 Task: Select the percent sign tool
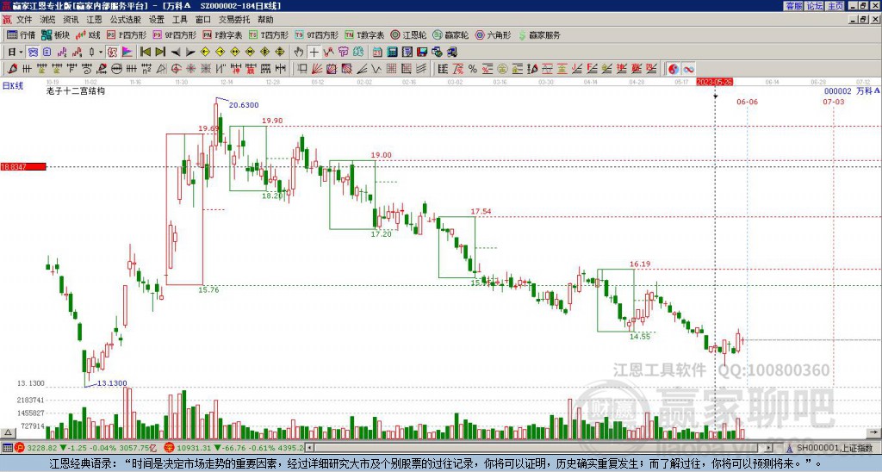point(473,69)
